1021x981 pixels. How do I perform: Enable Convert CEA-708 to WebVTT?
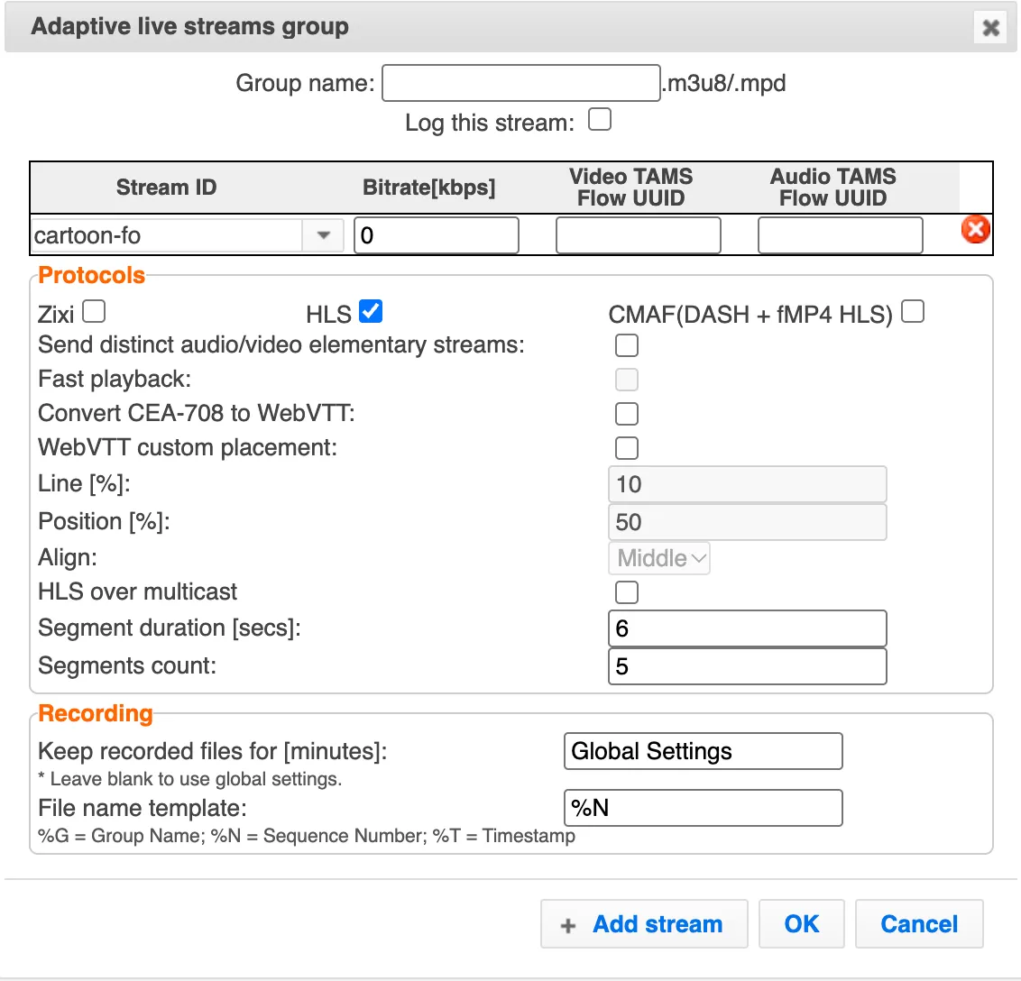(627, 413)
